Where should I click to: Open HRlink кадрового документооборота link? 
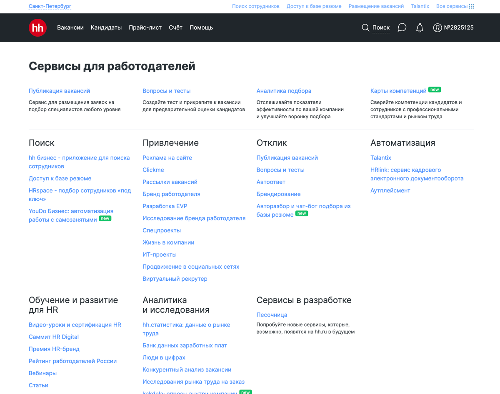pyautogui.click(x=417, y=174)
